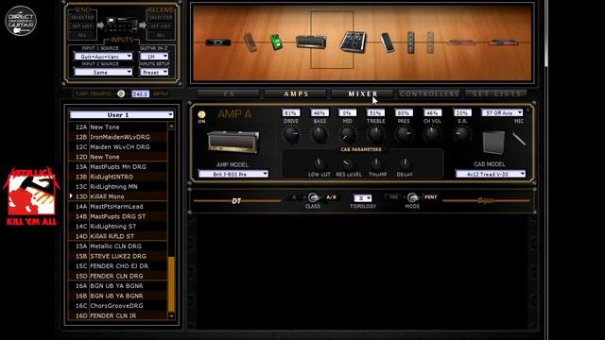
Task: Select the last rack effect block
Action: coord(504,42)
